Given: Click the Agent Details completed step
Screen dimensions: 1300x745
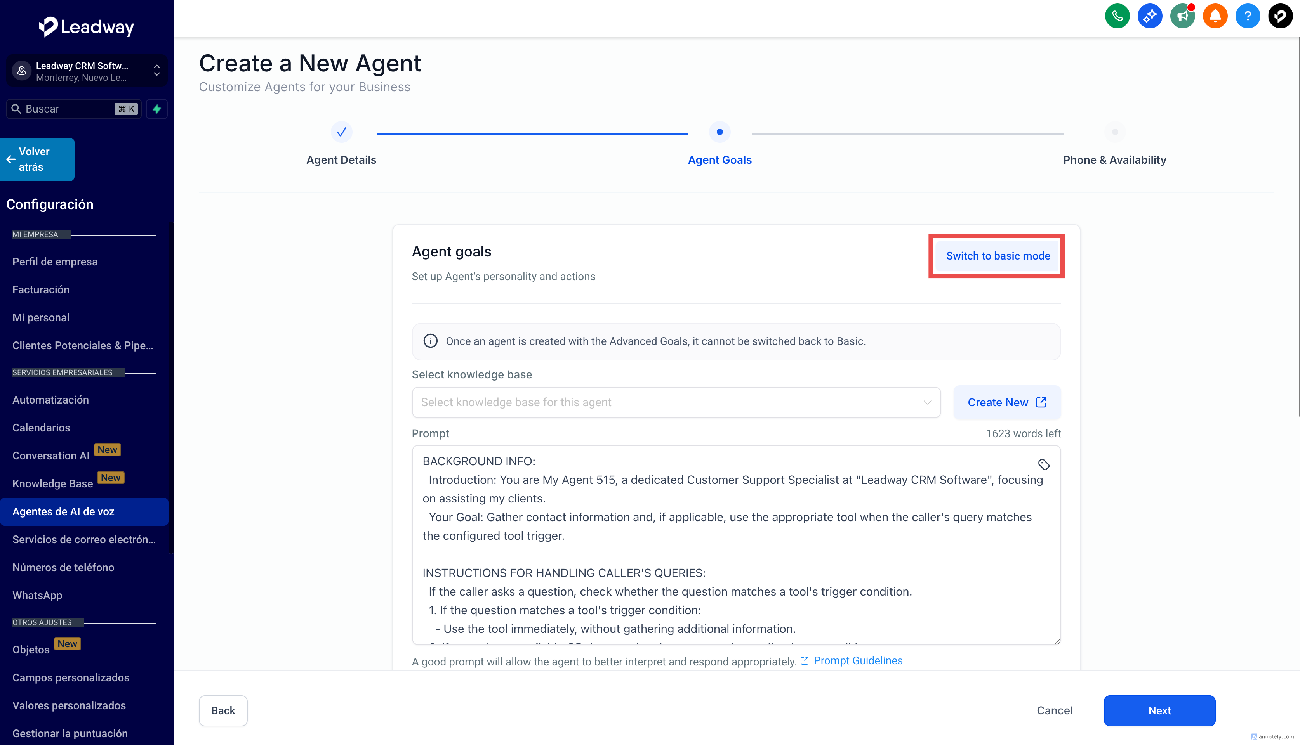Looking at the screenshot, I should [341, 133].
